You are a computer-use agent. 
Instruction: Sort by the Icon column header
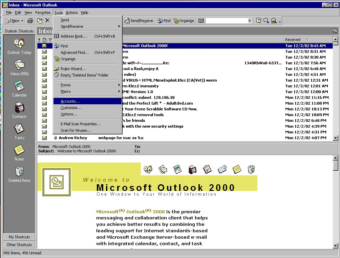44,40
